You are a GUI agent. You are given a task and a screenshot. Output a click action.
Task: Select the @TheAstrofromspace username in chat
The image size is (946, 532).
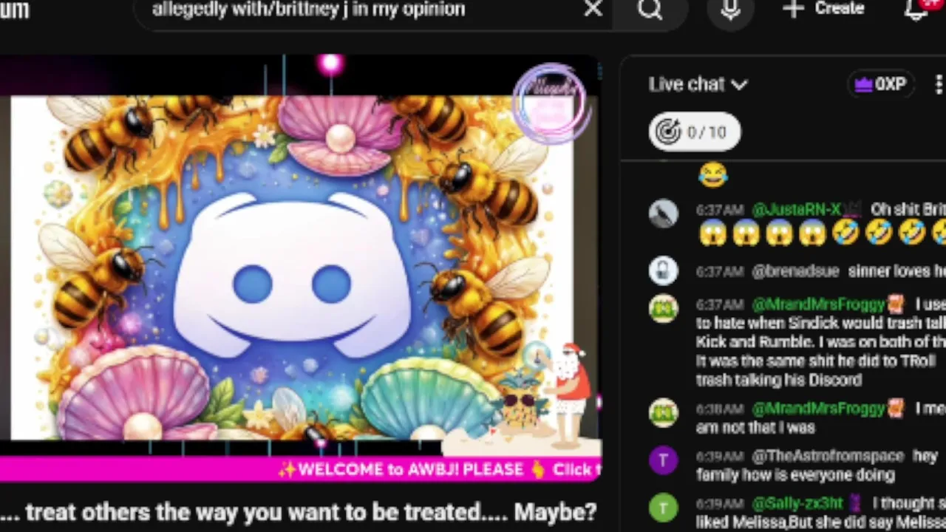[x=828, y=457]
